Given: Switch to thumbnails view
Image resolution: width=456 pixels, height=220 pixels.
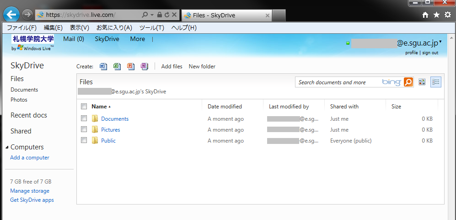Looking at the screenshot, I should [422, 82].
